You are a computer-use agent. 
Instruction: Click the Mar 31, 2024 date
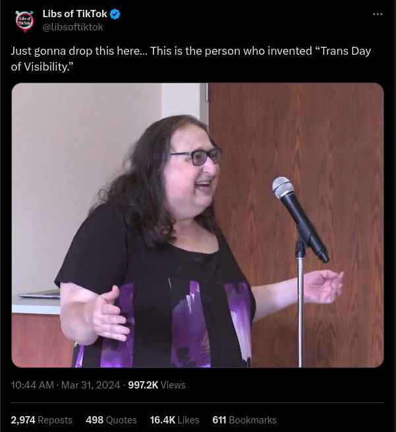(90, 385)
